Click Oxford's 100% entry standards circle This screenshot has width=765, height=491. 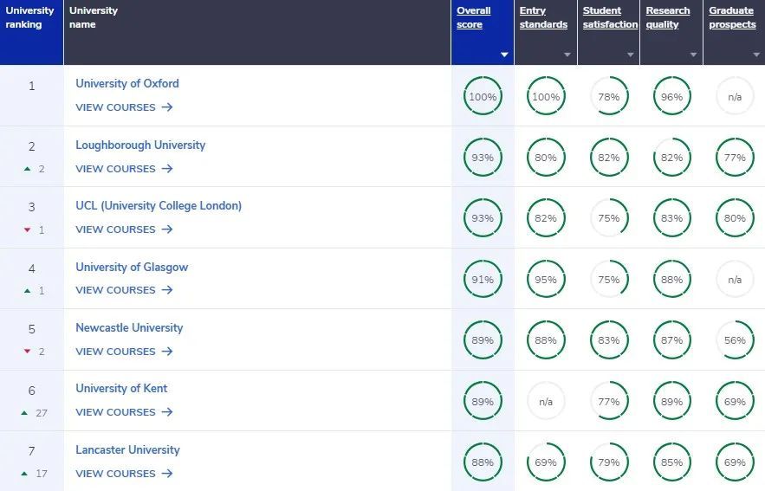[x=546, y=96]
